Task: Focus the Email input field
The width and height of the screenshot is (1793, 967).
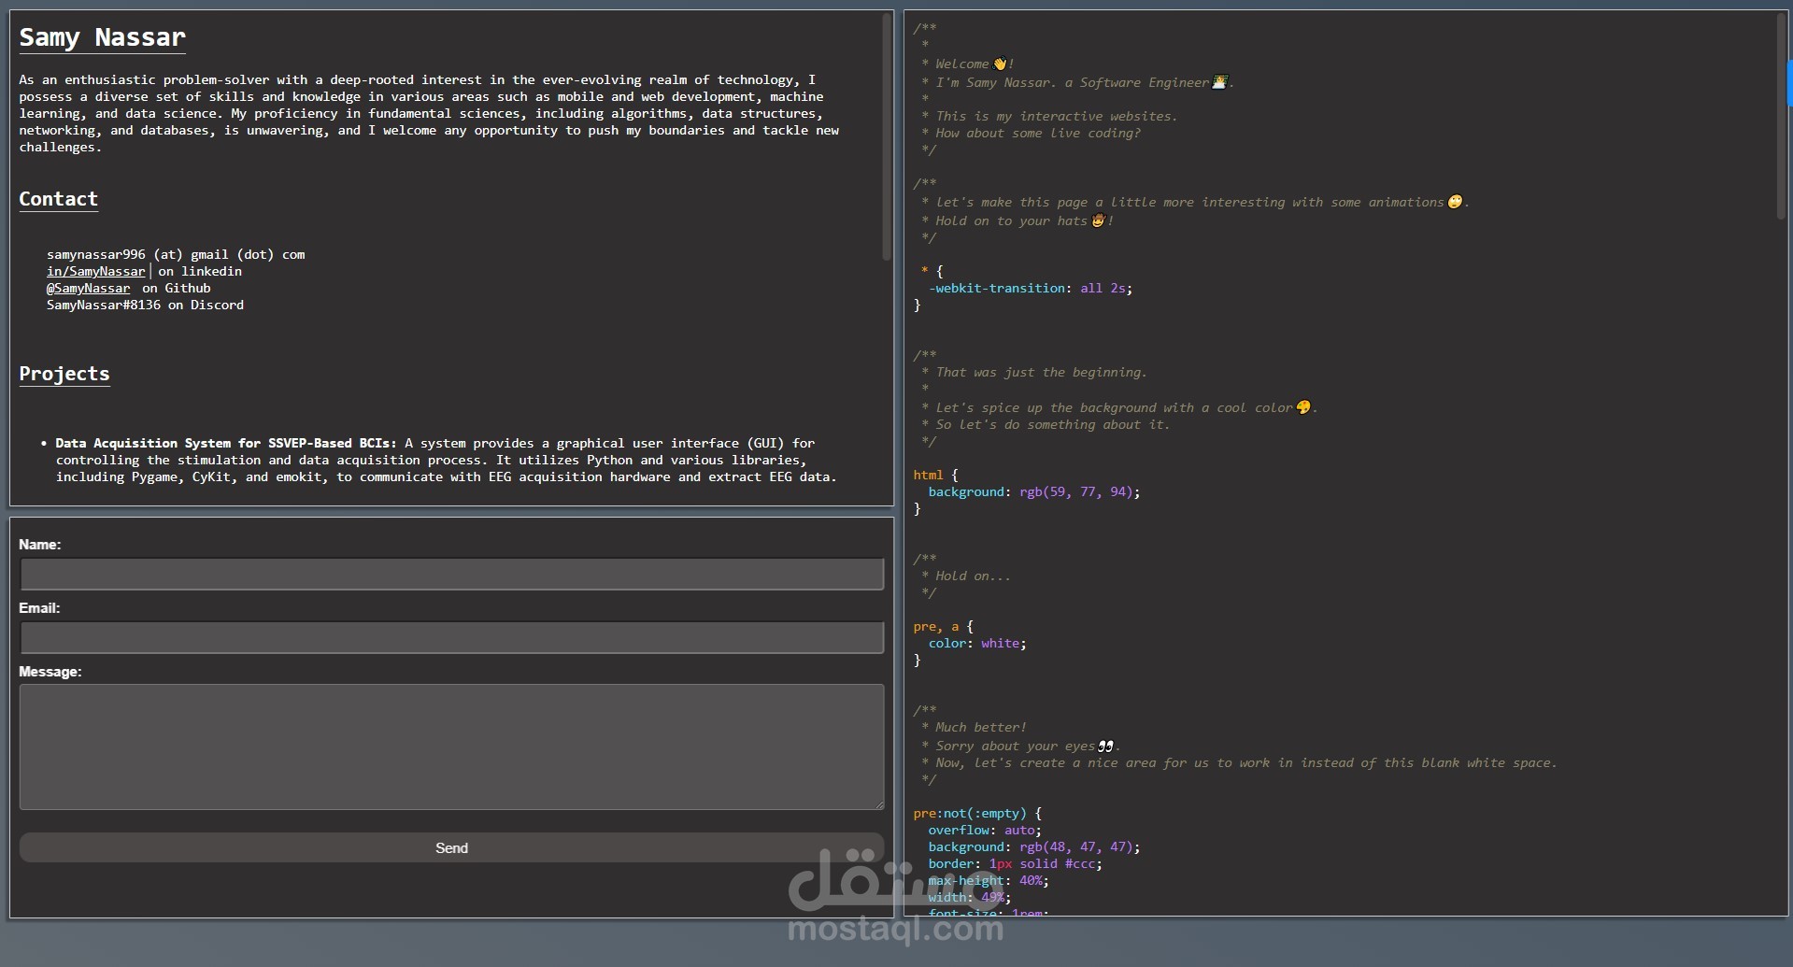Action: click(451, 637)
